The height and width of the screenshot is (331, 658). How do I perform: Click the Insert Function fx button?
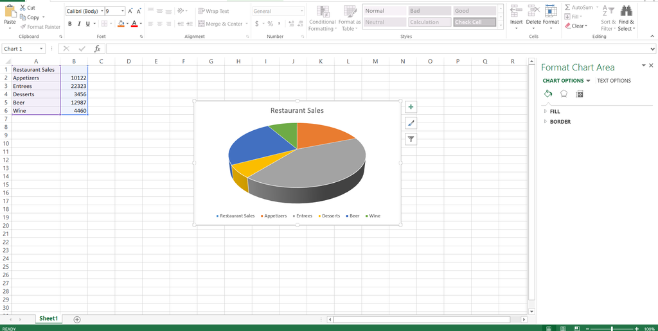pos(97,49)
